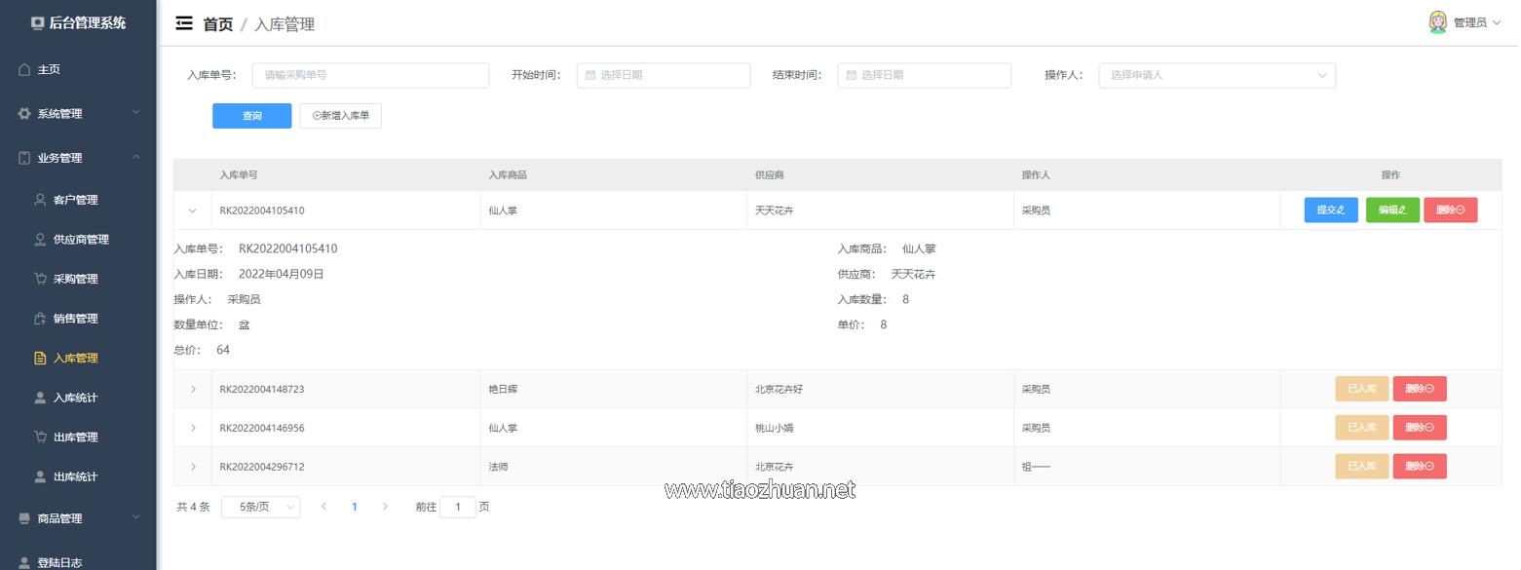Select page number 1
Image resolution: width=1521 pixels, height=570 pixels.
pyautogui.click(x=355, y=507)
